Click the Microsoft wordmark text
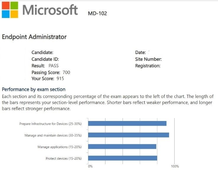 pyautogui.click(x=50, y=10)
